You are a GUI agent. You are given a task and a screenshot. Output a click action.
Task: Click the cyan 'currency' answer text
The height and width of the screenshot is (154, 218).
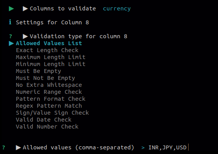117,8
